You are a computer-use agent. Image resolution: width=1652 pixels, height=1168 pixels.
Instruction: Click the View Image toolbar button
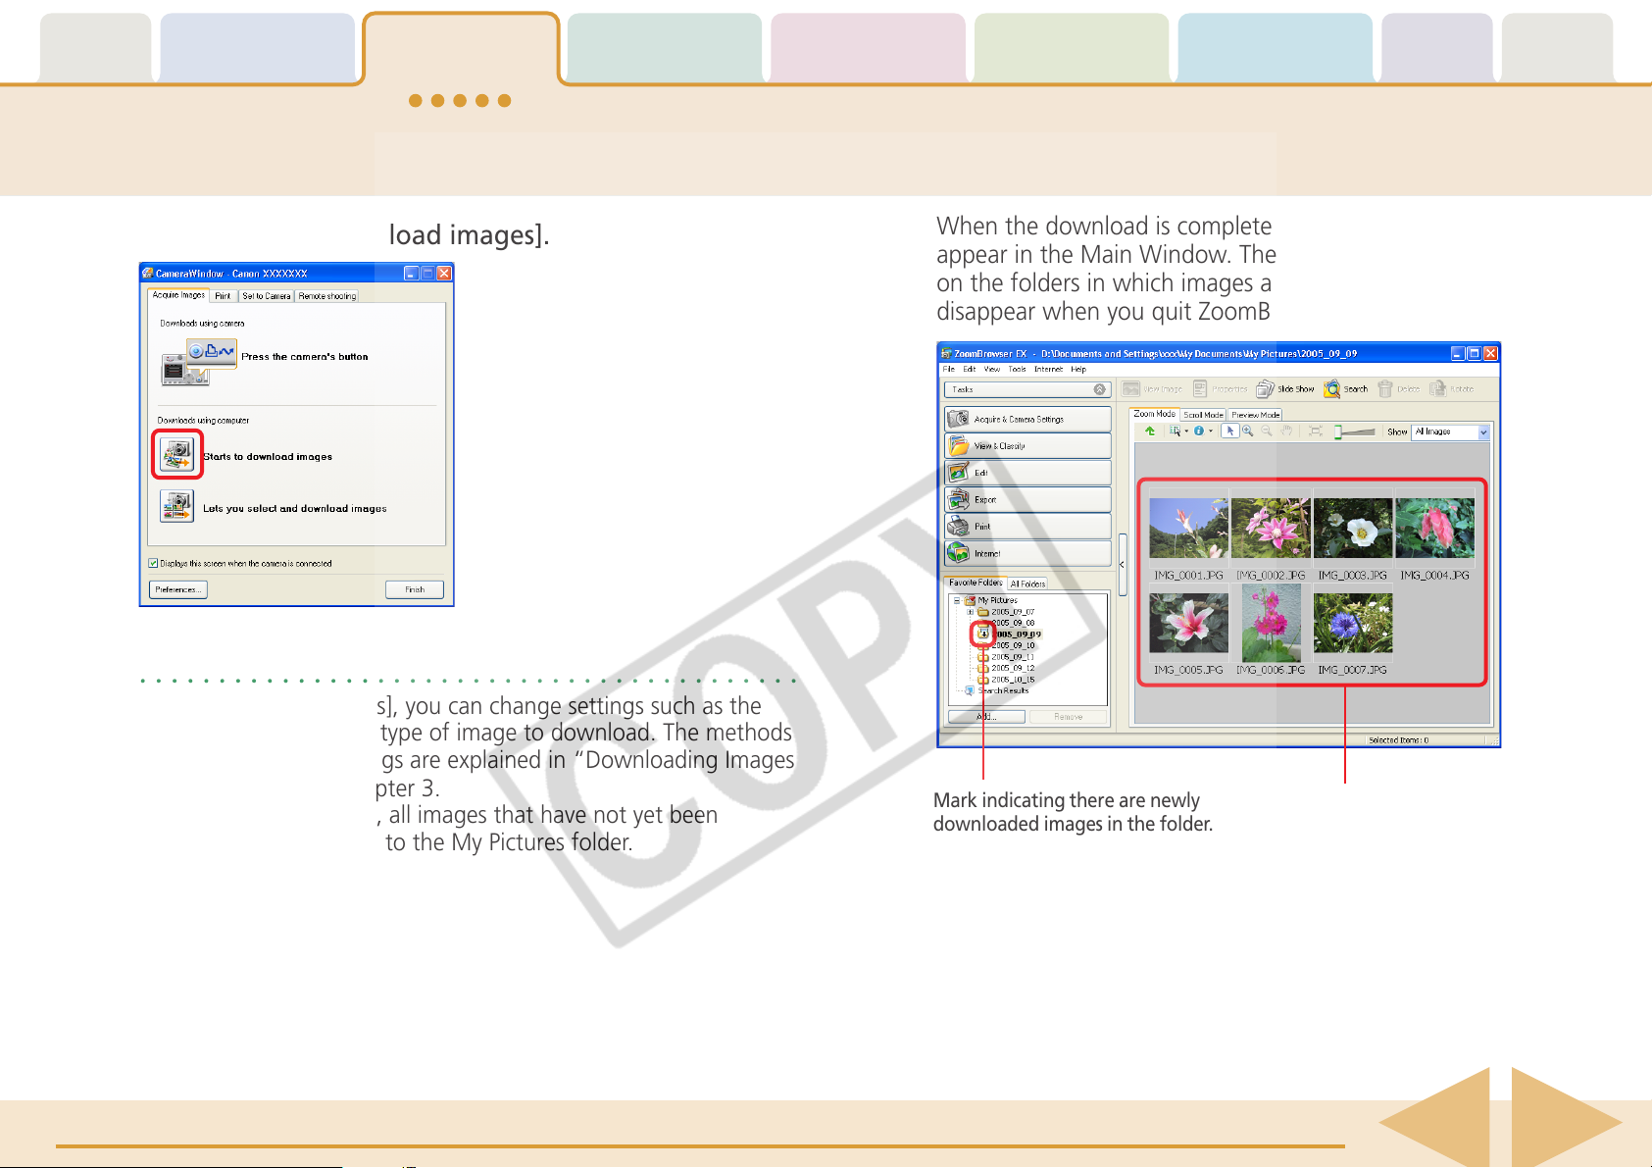(1153, 389)
